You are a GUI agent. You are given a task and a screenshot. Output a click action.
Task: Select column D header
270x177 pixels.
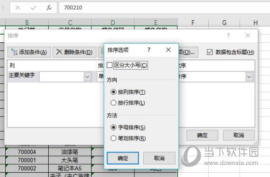(113, 22)
